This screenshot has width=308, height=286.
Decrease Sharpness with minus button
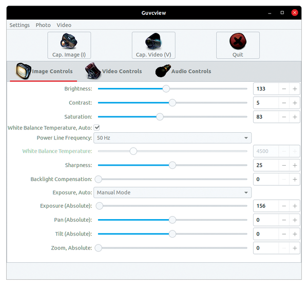coord(284,165)
